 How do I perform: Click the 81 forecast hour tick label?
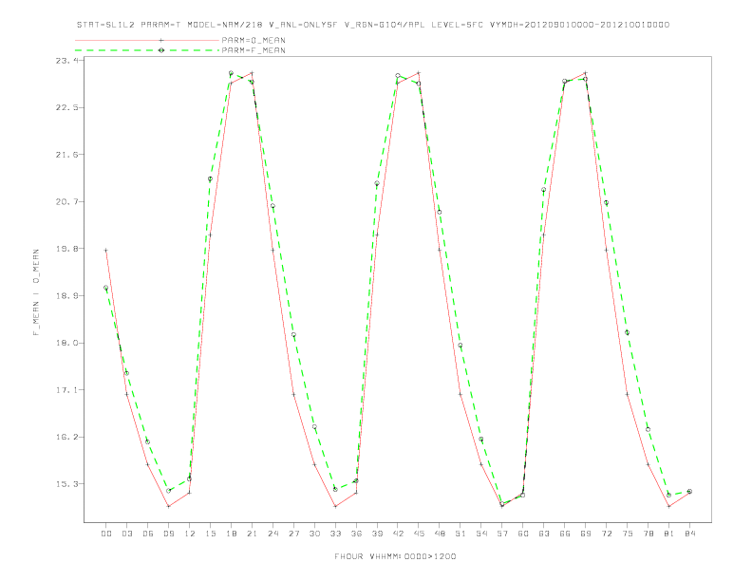(669, 534)
